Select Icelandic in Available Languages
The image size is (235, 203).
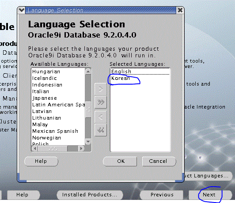58,78
